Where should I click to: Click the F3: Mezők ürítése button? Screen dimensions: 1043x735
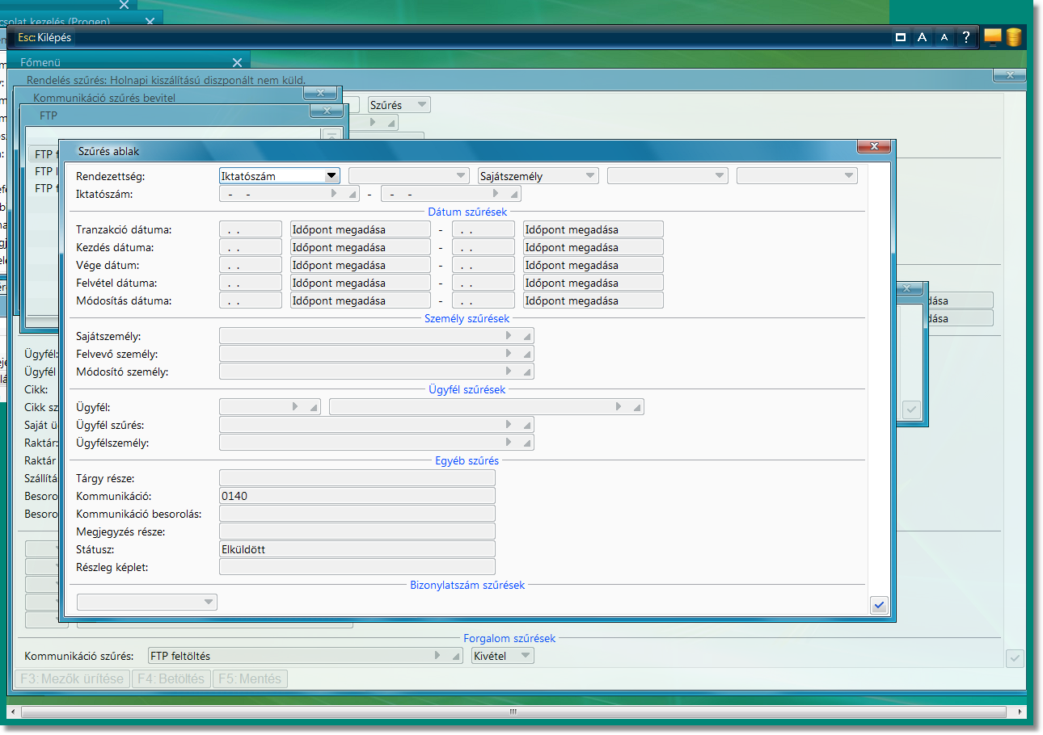73,678
